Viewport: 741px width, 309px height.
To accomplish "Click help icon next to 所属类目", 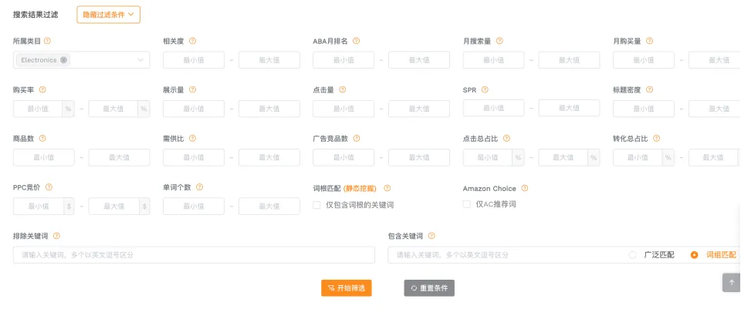I will 47,41.
